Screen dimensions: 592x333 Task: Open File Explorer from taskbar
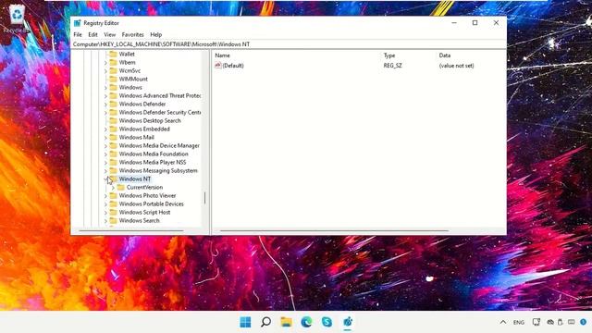(x=286, y=322)
